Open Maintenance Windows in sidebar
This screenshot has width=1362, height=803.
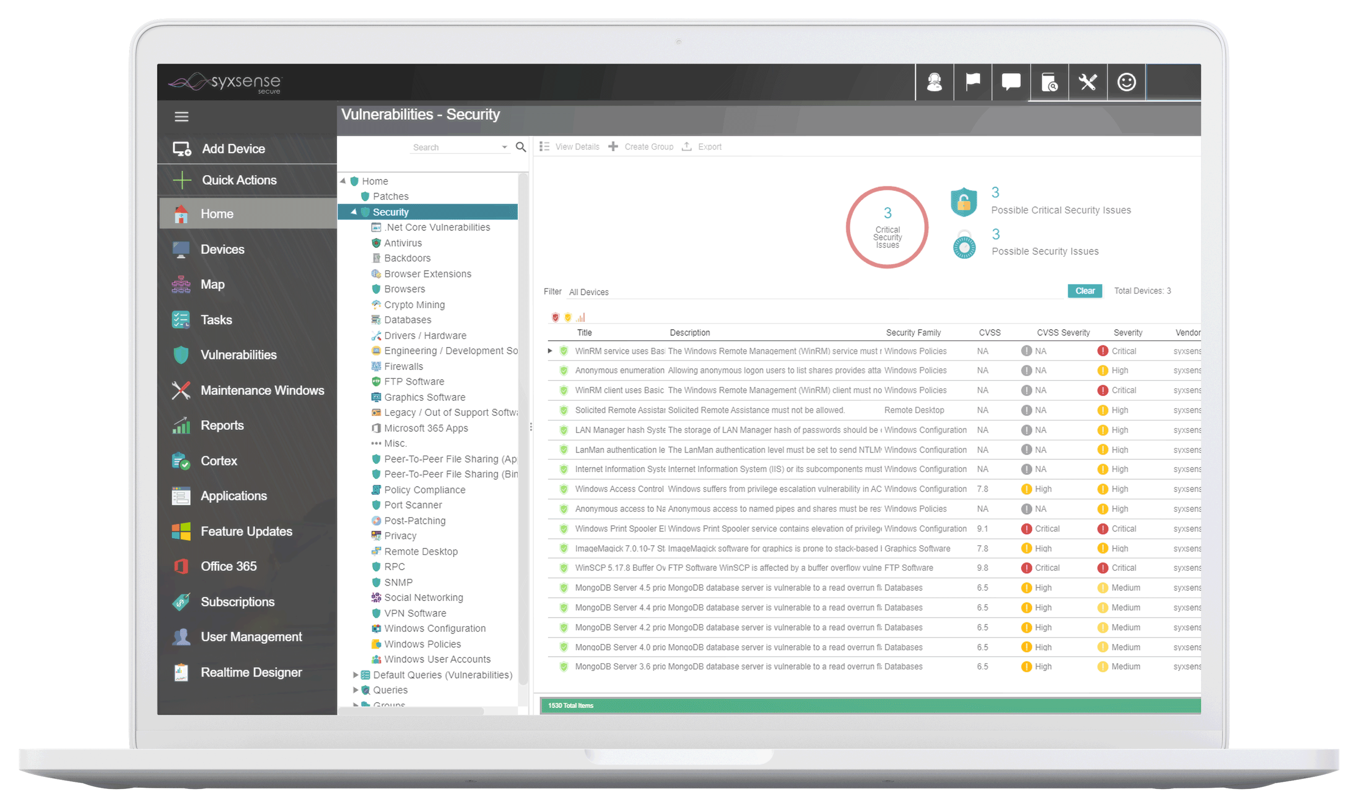click(247, 391)
